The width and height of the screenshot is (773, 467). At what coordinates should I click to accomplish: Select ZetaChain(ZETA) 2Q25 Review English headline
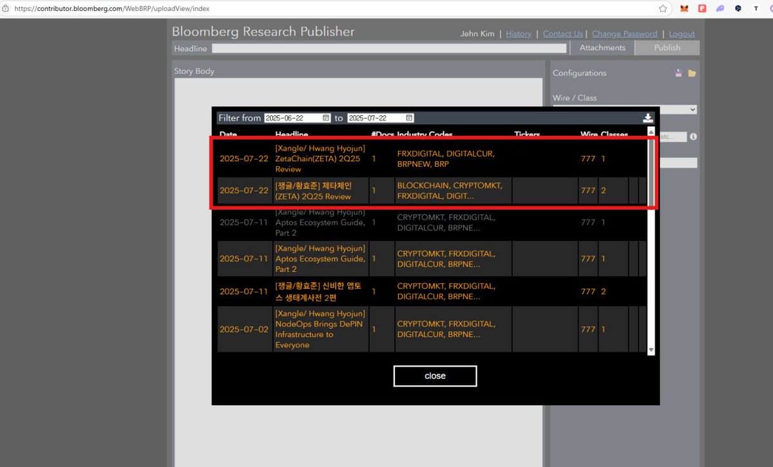(x=320, y=158)
